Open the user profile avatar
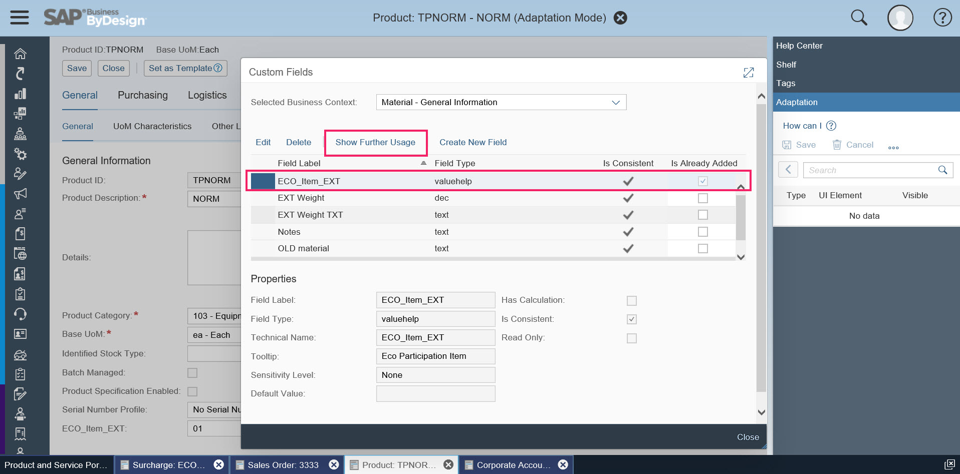Image resolution: width=960 pixels, height=474 pixels. tap(900, 18)
